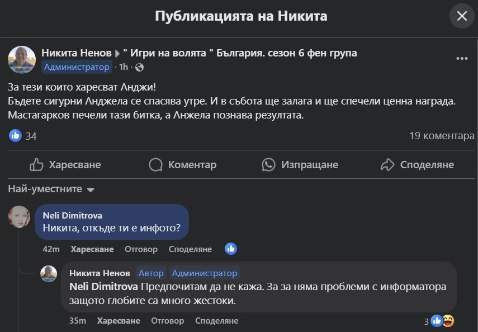Screen dimensions: 478x332
Task: Click the Коментар speech bubble button
Action: (182, 165)
